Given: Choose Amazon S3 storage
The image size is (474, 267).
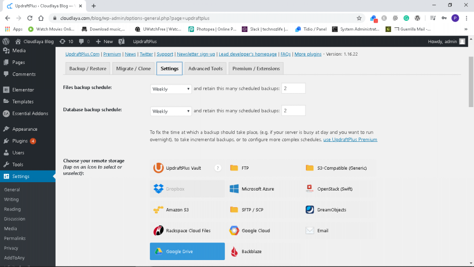Looking at the screenshot, I should (187, 210).
